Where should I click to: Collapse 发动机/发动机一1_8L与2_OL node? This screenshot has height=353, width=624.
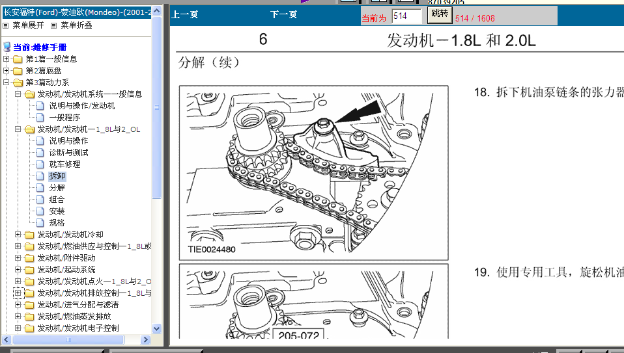[18, 129]
